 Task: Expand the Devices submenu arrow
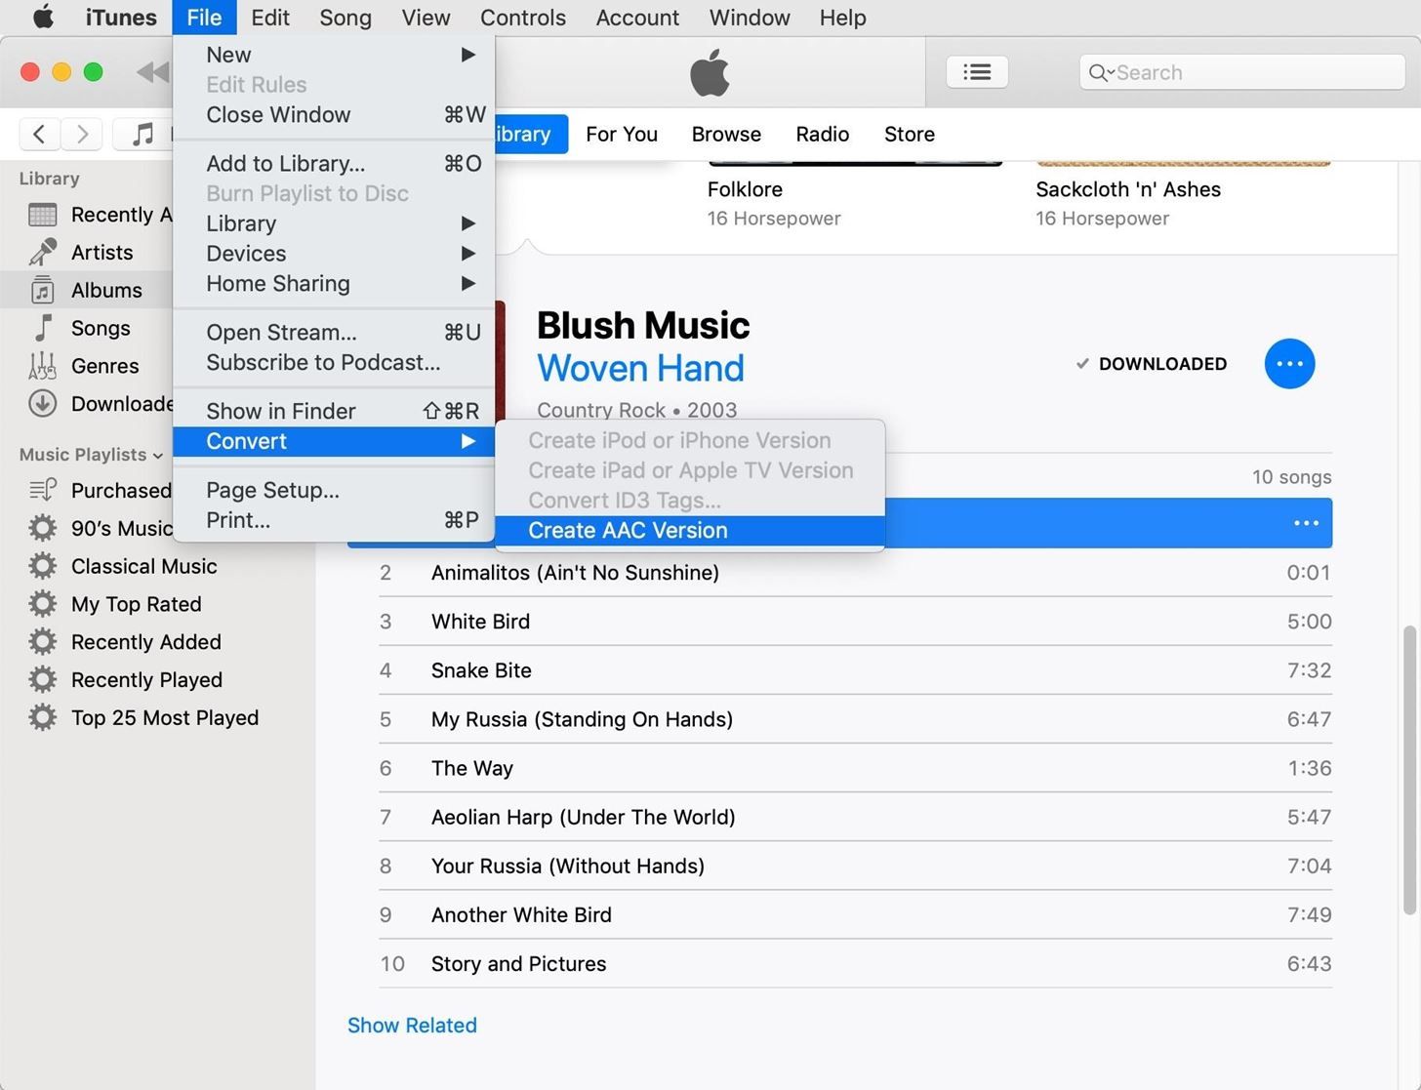[x=469, y=254]
